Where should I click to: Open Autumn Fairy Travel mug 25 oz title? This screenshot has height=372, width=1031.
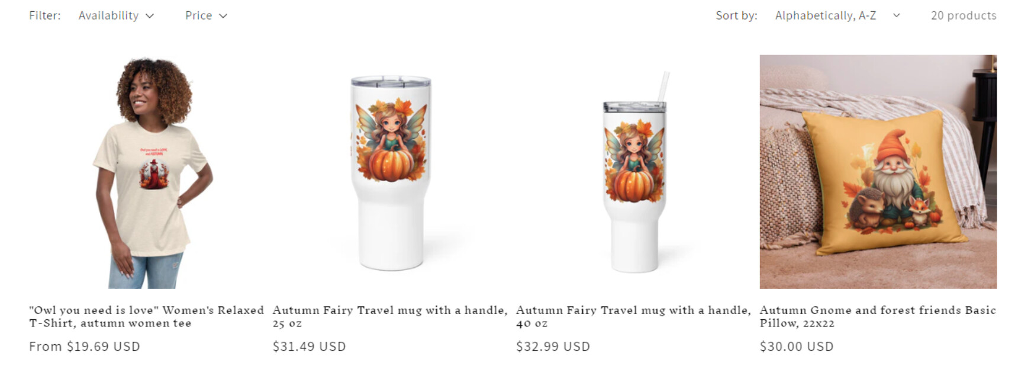[390, 316]
